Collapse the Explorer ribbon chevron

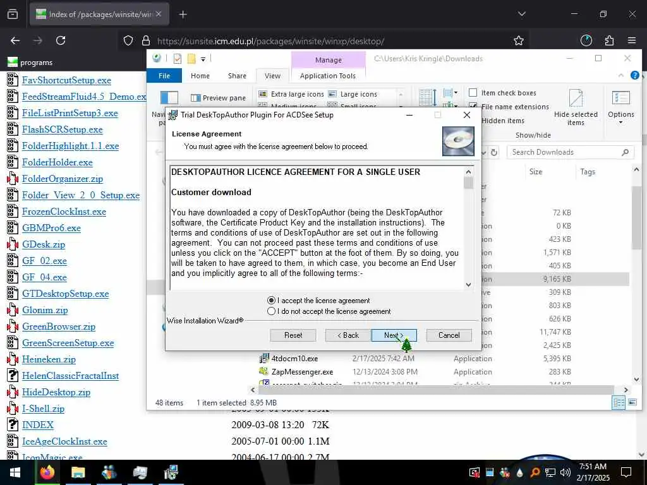coord(621,75)
